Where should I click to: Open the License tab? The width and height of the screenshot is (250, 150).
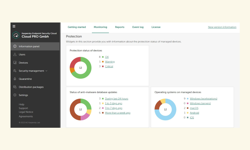pyautogui.click(x=156, y=27)
